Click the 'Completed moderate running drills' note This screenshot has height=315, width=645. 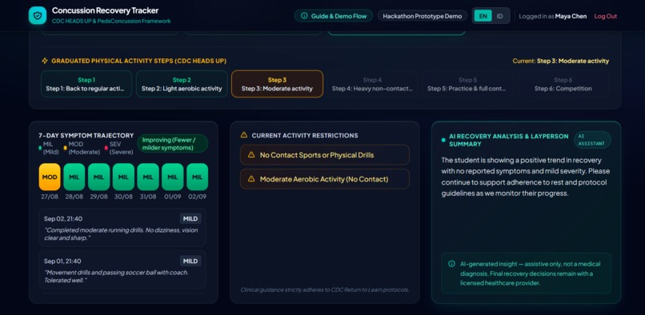coord(121,234)
